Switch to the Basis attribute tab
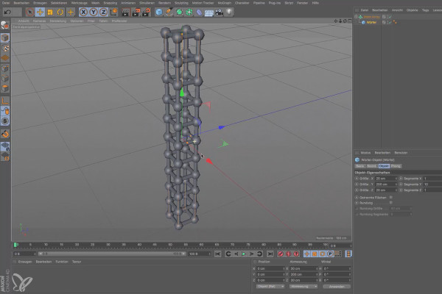The image size is (442, 294). (x=360, y=166)
